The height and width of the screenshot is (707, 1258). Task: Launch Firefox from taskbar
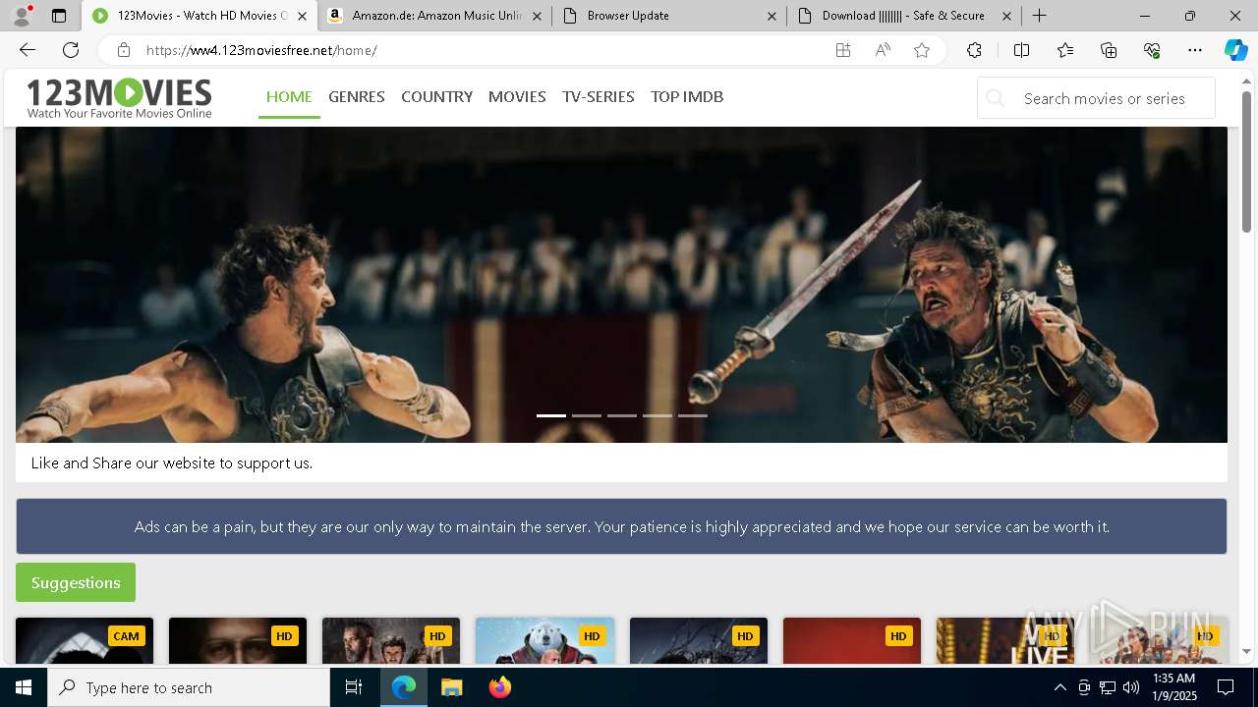(499, 687)
